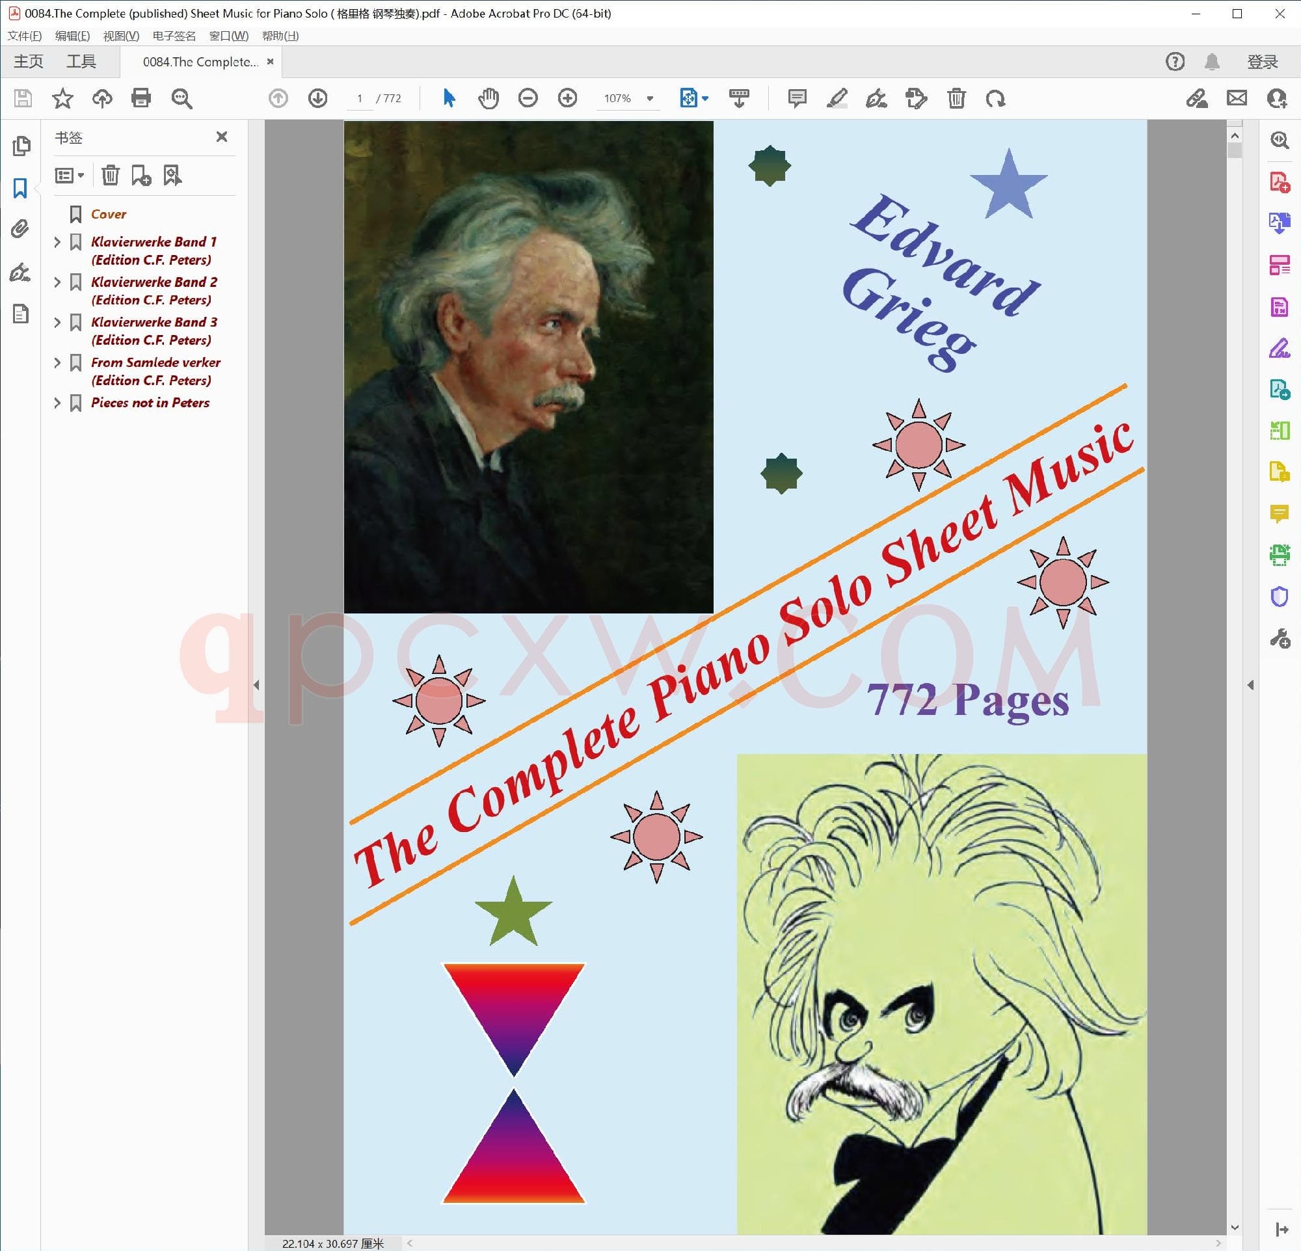Click the page number input field
The width and height of the screenshot is (1301, 1251).
point(360,98)
